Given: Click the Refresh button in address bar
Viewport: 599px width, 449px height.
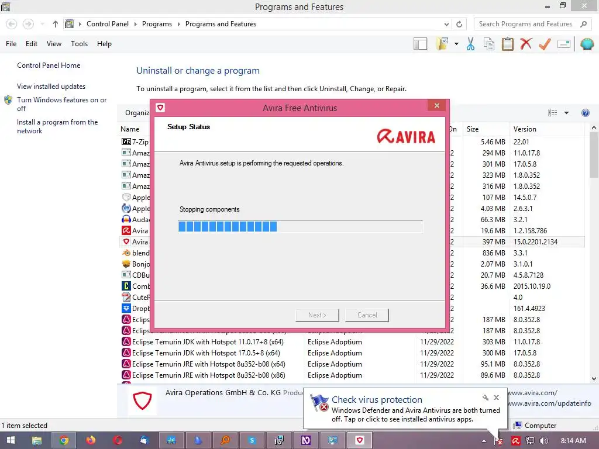Looking at the screenshot, I should [459, 24].
